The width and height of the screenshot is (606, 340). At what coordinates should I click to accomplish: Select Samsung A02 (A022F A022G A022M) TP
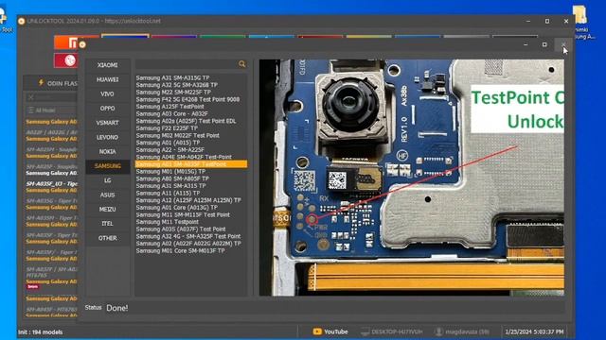[188, 244]
